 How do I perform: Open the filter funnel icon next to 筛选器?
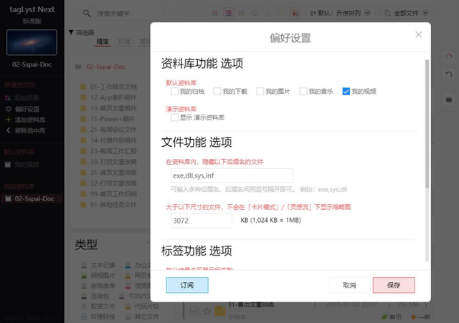tap(71, 32)
